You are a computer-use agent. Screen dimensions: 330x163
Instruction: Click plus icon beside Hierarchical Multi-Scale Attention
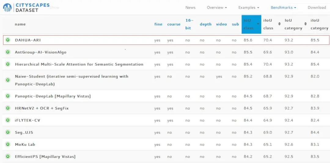coord(8,64)
